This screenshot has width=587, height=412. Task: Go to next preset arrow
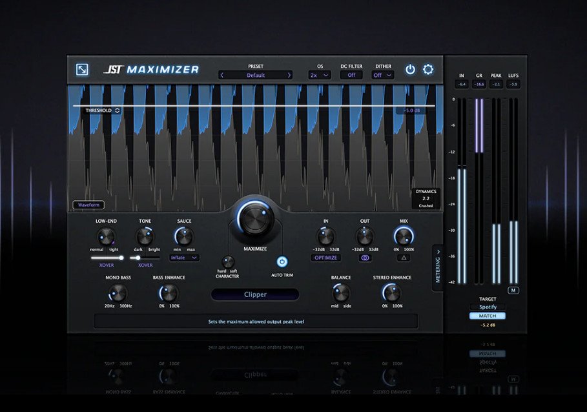tap(289, 75)
